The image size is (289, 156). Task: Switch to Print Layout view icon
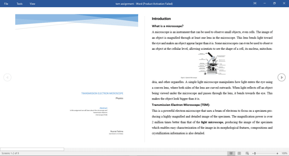[239, 153]
